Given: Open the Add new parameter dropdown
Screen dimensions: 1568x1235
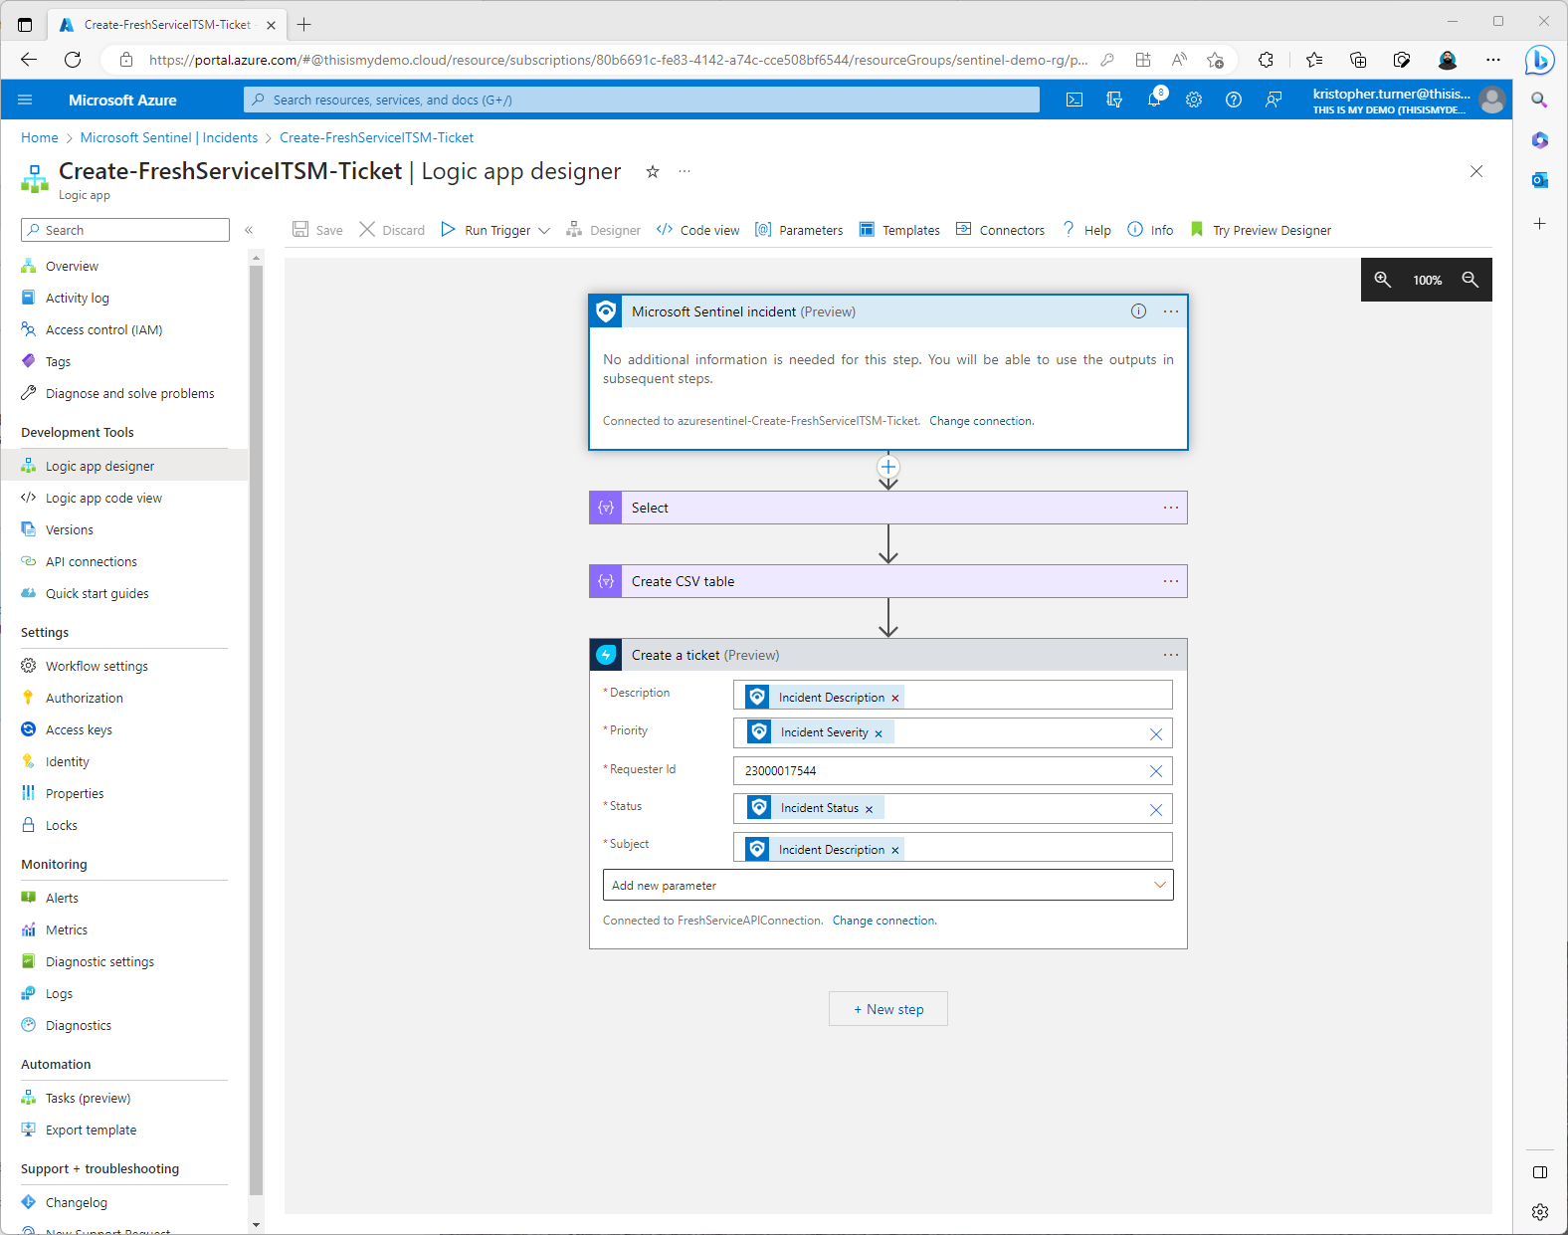Looking at the screenshot, I should (x=887, y=885).
